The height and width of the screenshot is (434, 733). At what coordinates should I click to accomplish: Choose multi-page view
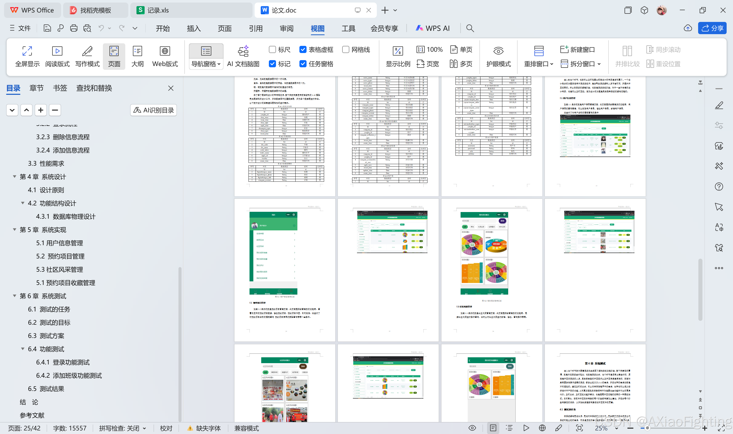click(461, 64)
